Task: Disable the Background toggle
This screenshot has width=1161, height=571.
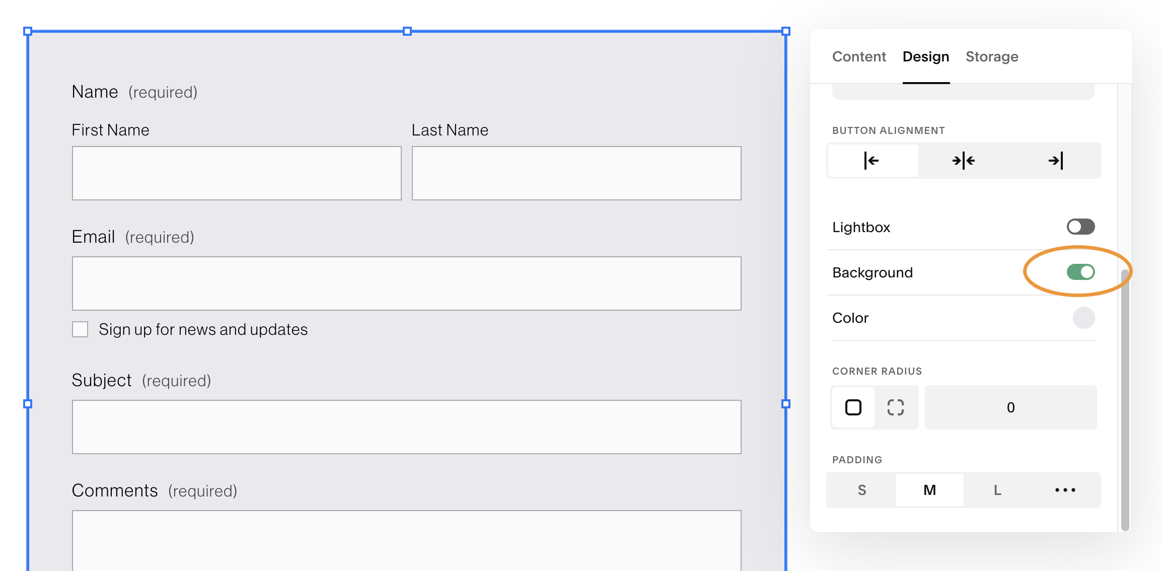Action: pyautogui.click(x=1080, y=272)
